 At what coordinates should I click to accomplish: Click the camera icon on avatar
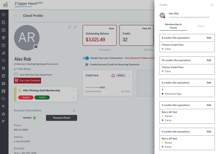36,47
